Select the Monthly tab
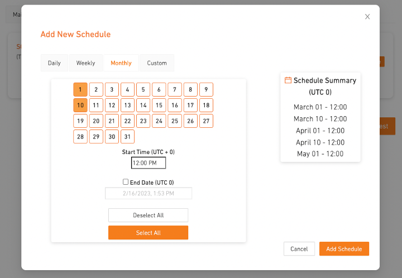 [121, 63]
